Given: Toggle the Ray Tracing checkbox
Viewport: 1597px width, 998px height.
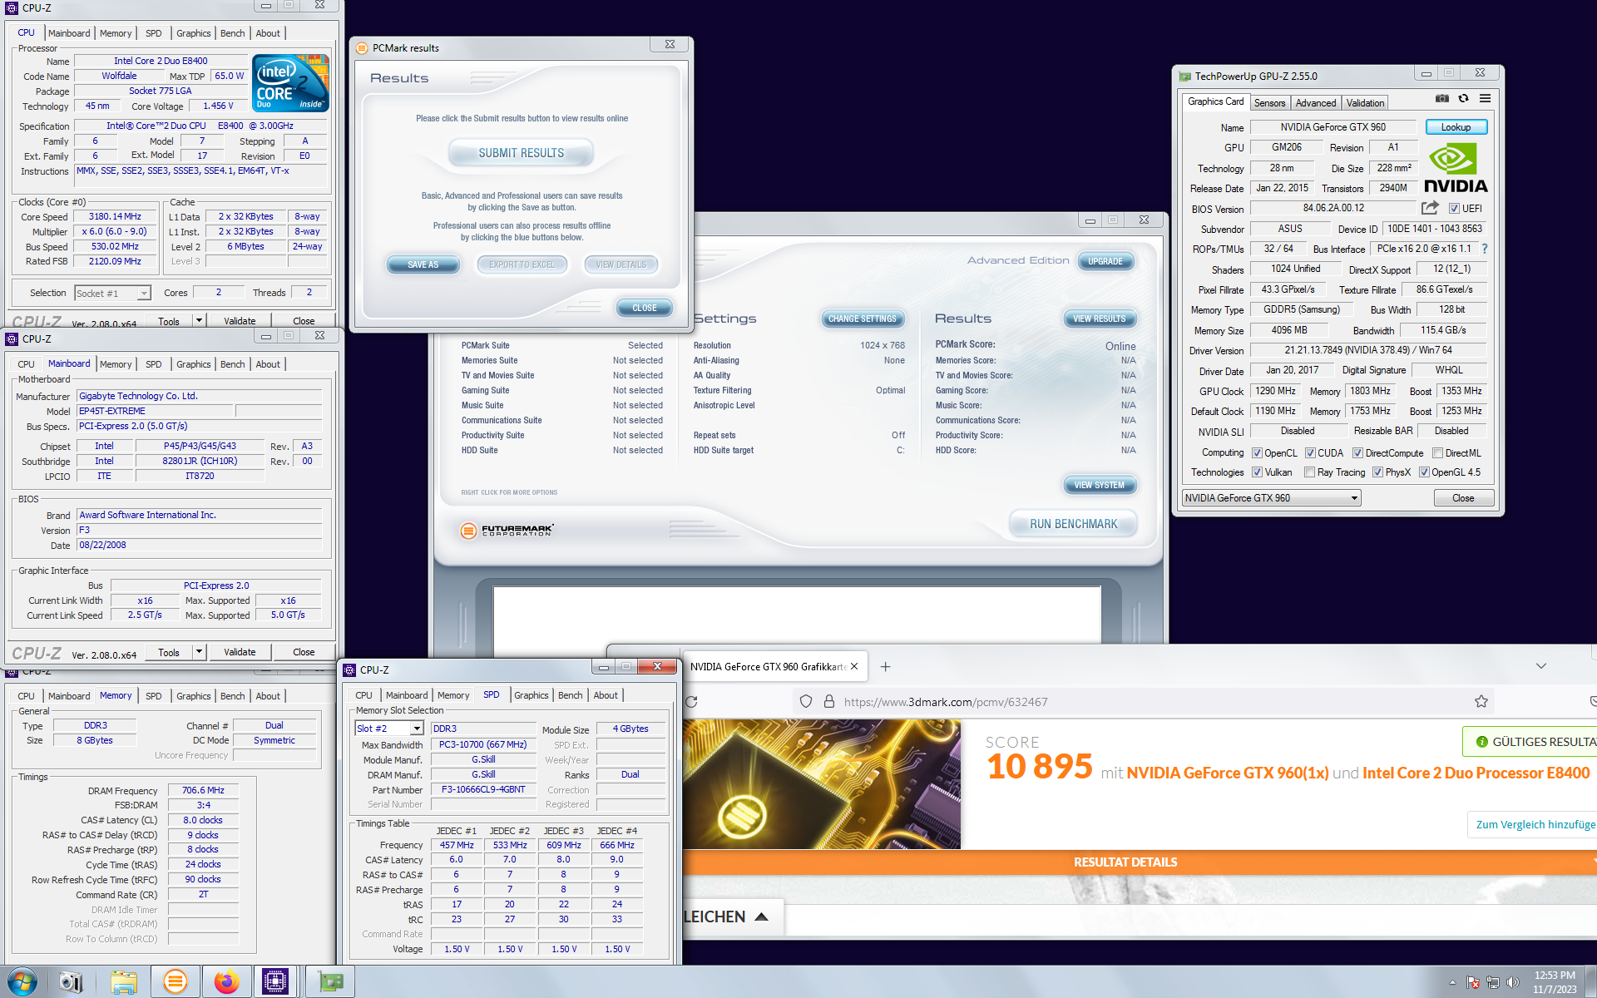Looking at the screenshot, I should [x=1310, y=472].
